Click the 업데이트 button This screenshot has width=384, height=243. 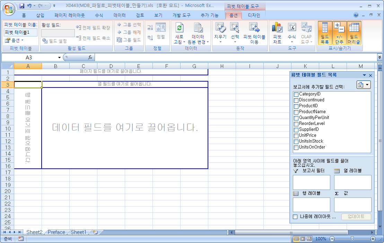pos(356,217)
